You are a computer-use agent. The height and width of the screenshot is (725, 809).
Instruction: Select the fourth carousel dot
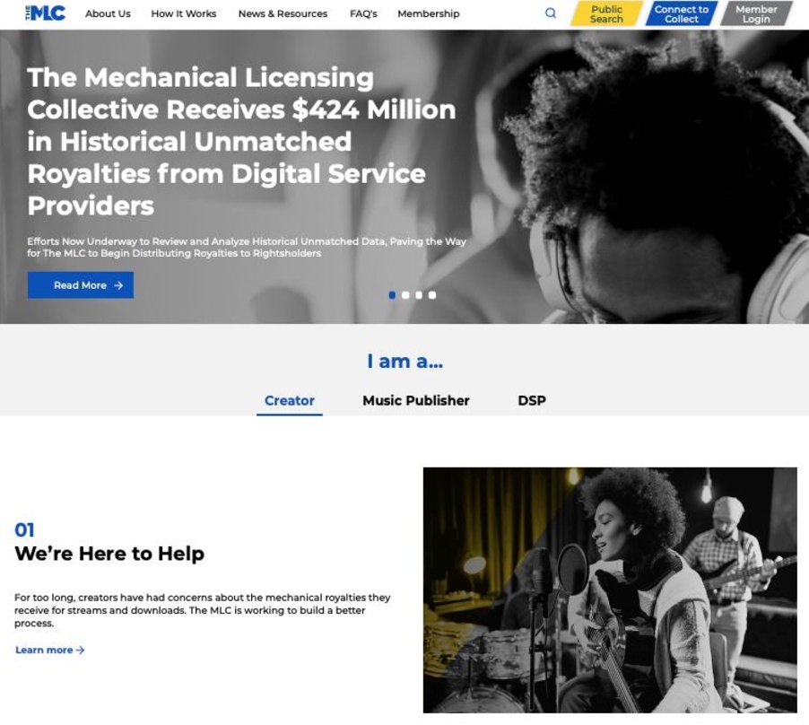point(432,295)
